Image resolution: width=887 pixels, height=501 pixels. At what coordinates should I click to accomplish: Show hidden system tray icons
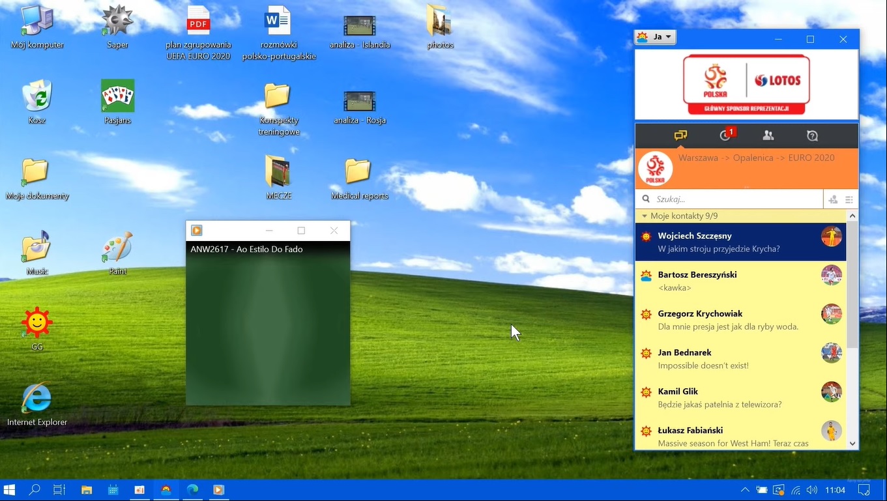click(x=746, y=490)
